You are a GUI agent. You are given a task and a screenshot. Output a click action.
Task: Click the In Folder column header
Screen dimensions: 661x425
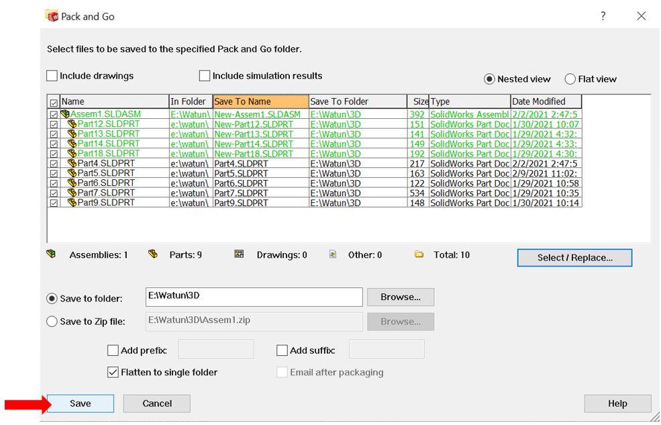[191, 101]
